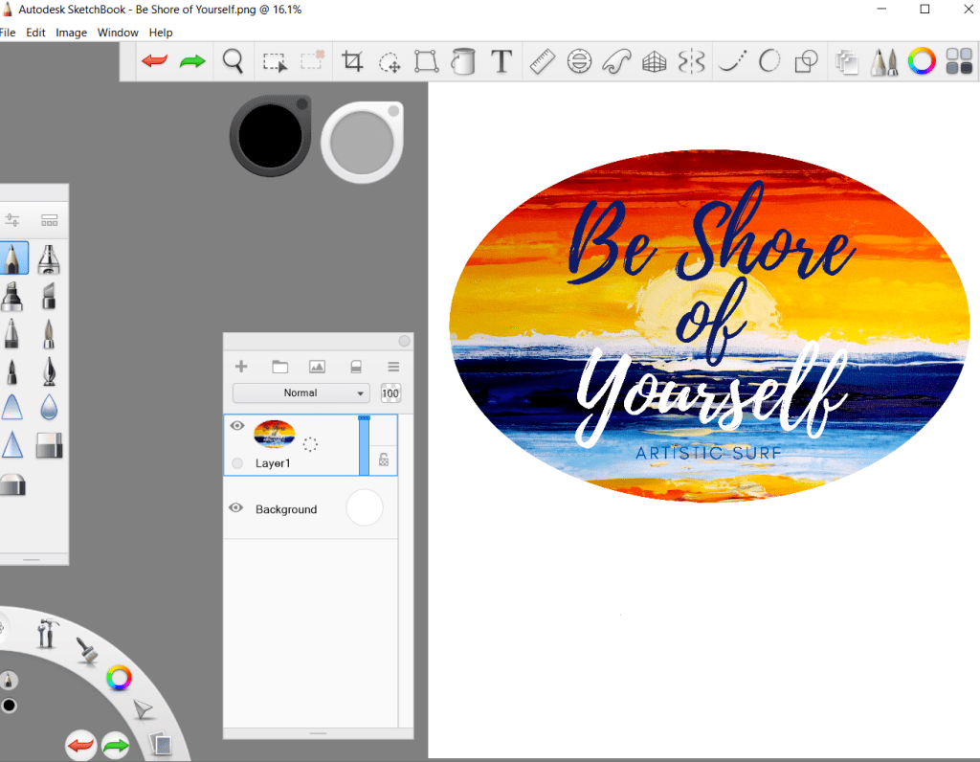The height and width of the screenshot is (762, 980).
Task: Open the Ruler tool
Action: 542,62
